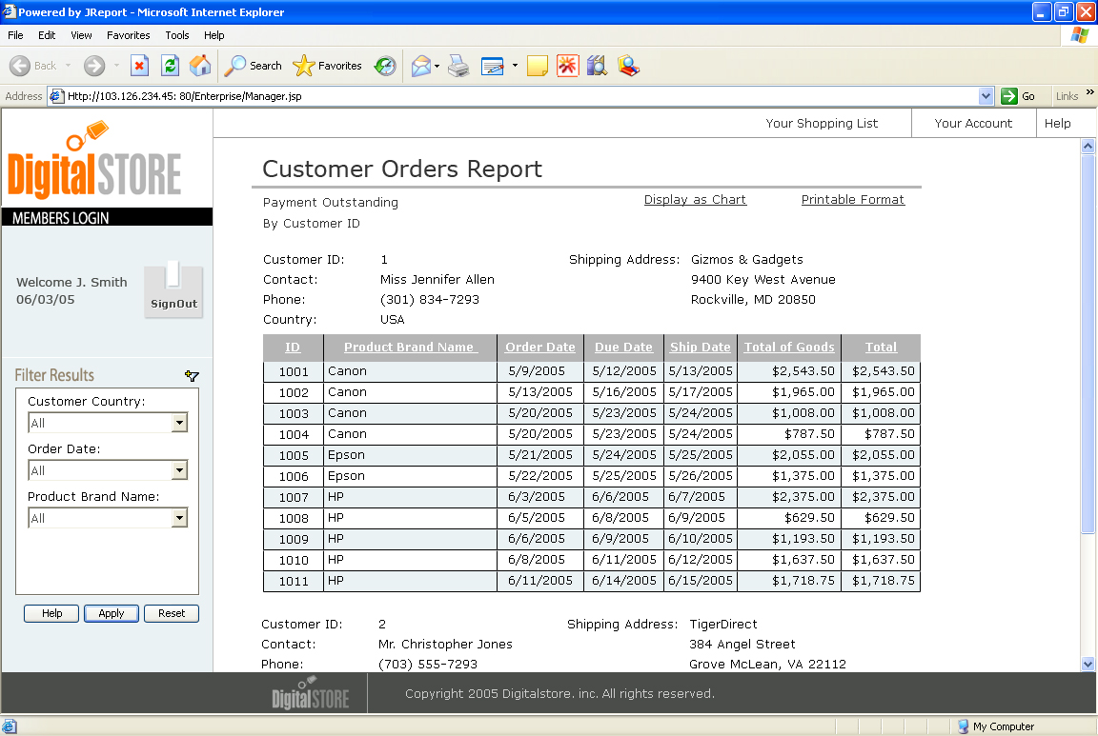
Task: Open the Order Date filter dropdown
Action: [179, 470]
